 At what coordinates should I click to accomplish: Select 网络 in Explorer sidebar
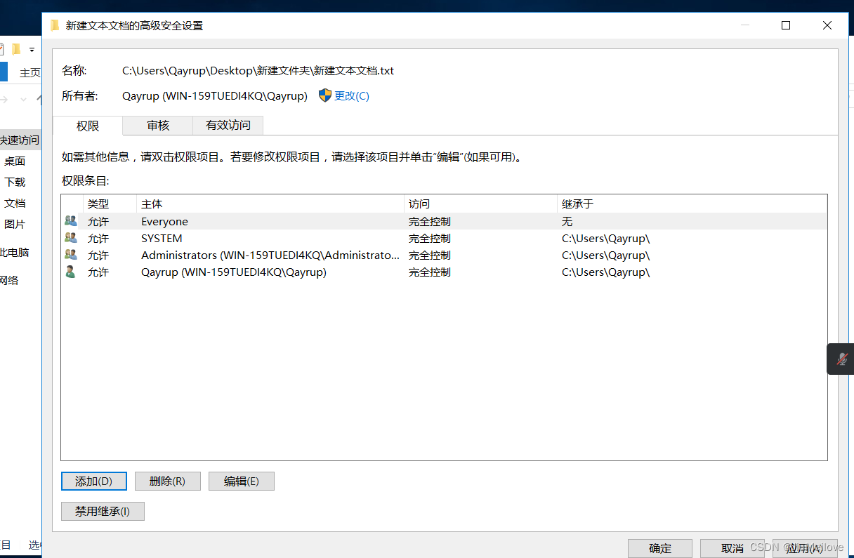(9, 280)
